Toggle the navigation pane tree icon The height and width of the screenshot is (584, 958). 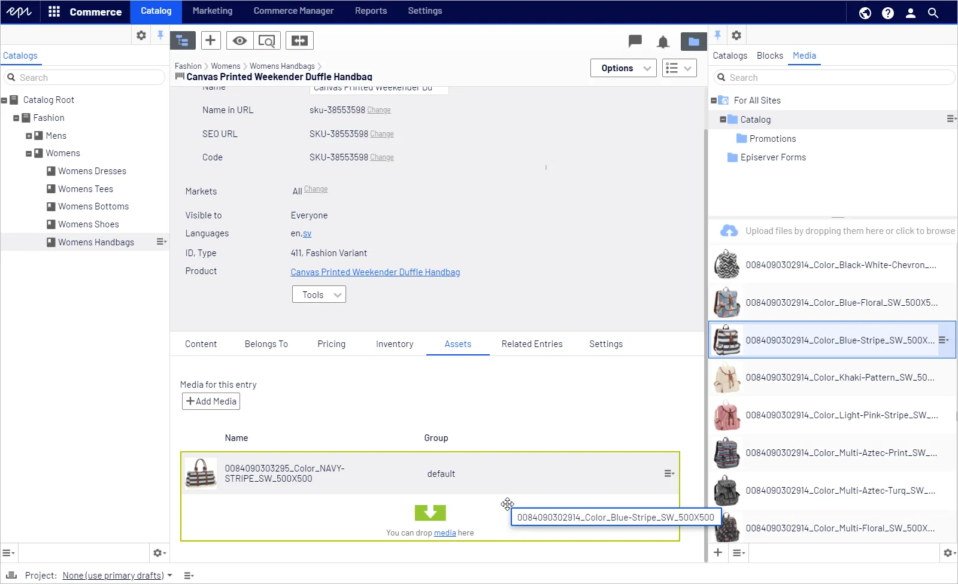pyautogui.click(x=183, y=41)
